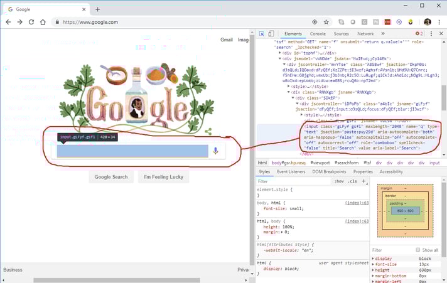
Task: Toggle the .cls class editor
Action: point(353,181)
